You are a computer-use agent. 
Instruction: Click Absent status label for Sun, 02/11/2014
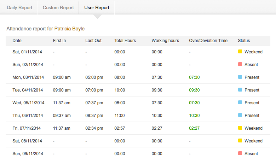251,65
